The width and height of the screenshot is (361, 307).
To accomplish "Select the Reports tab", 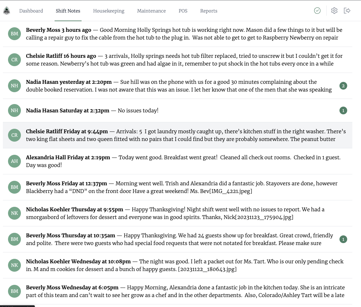I will (209, 11).
